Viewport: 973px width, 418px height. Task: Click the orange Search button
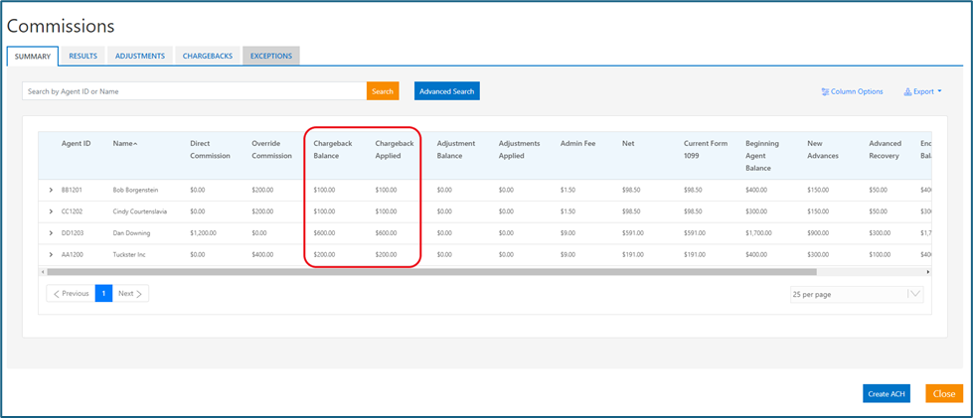383,91
